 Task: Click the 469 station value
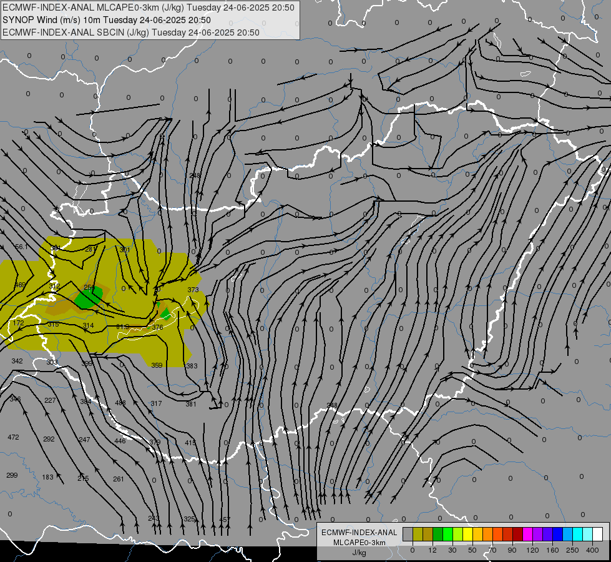[20, 285]
